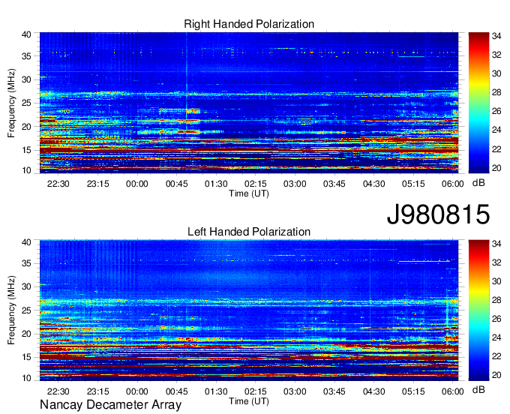The image size is (510, 414).
Task: Click the 20 MHz tick on left-handed plot
Action: point(26,334)
